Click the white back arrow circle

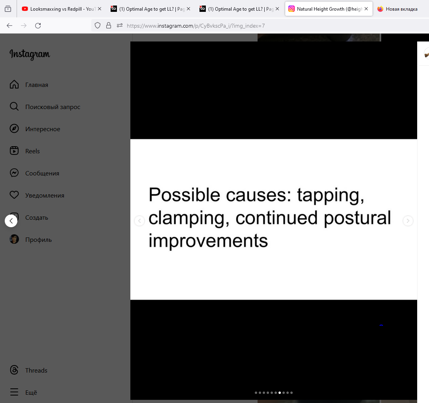pyautogui.click(x=11, y=221)
